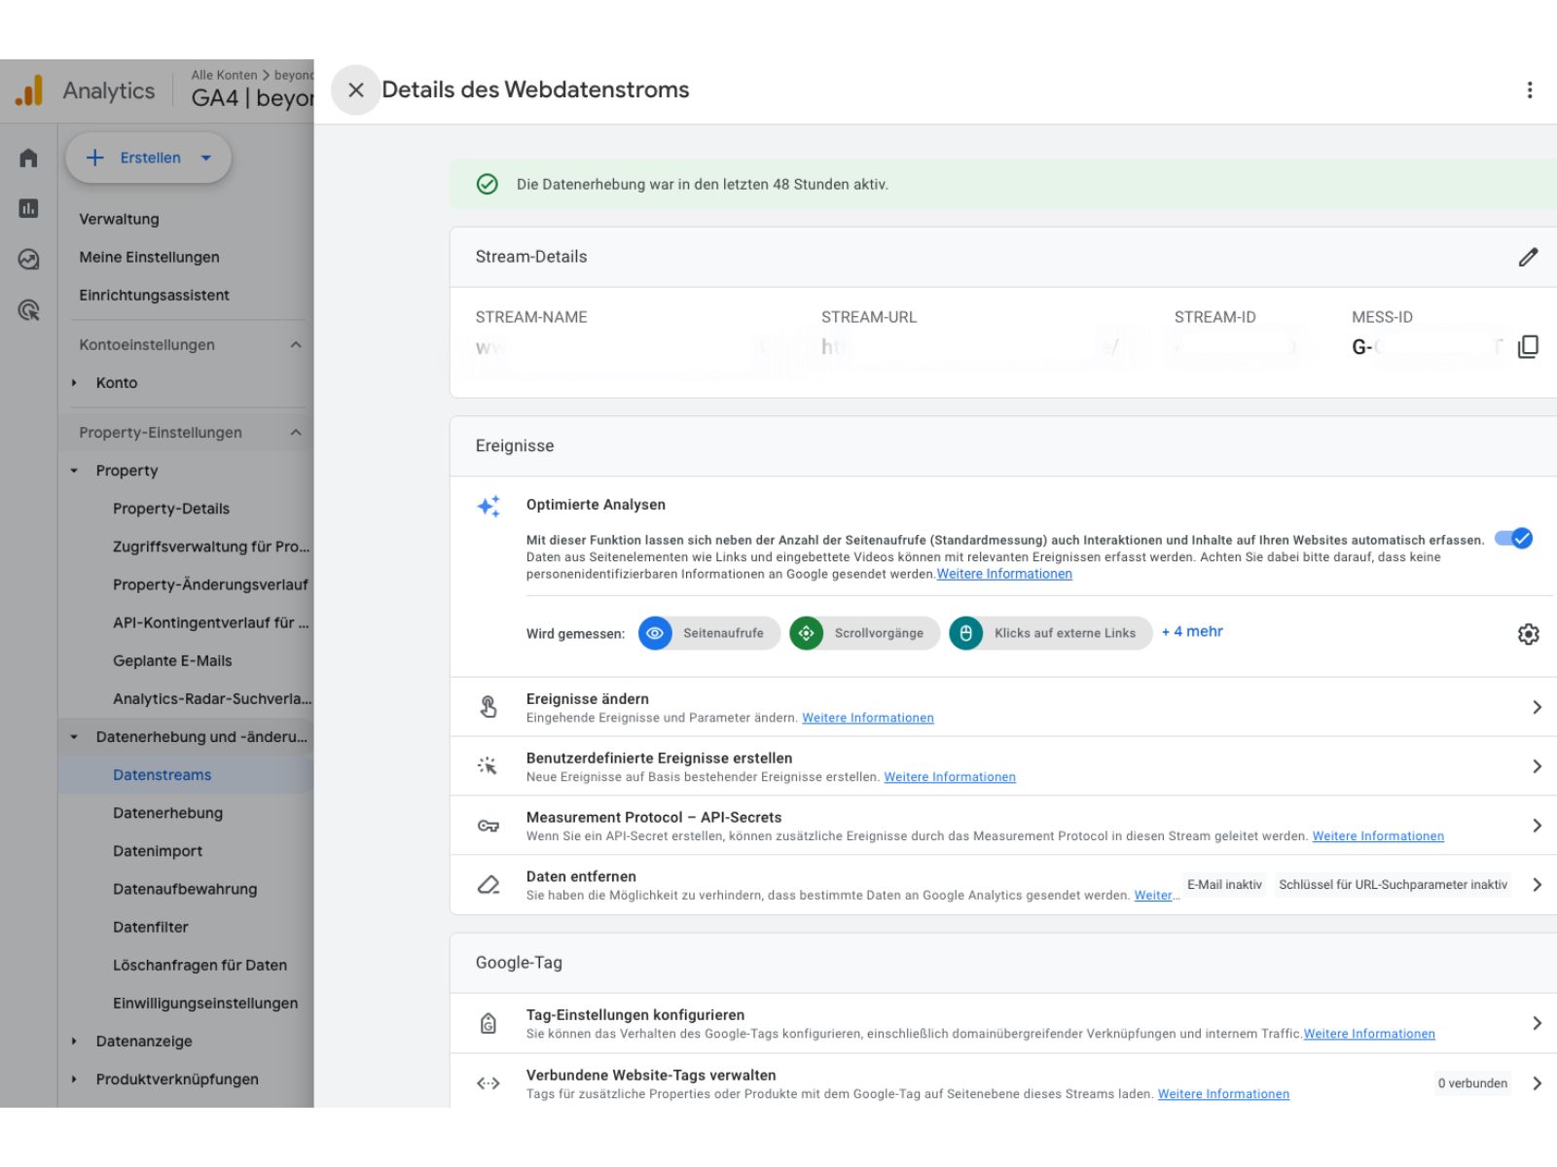Click the Seitenaufrufe chip label
Image resolution: width=1557 pixels, height=1167 pixels.
723,633
